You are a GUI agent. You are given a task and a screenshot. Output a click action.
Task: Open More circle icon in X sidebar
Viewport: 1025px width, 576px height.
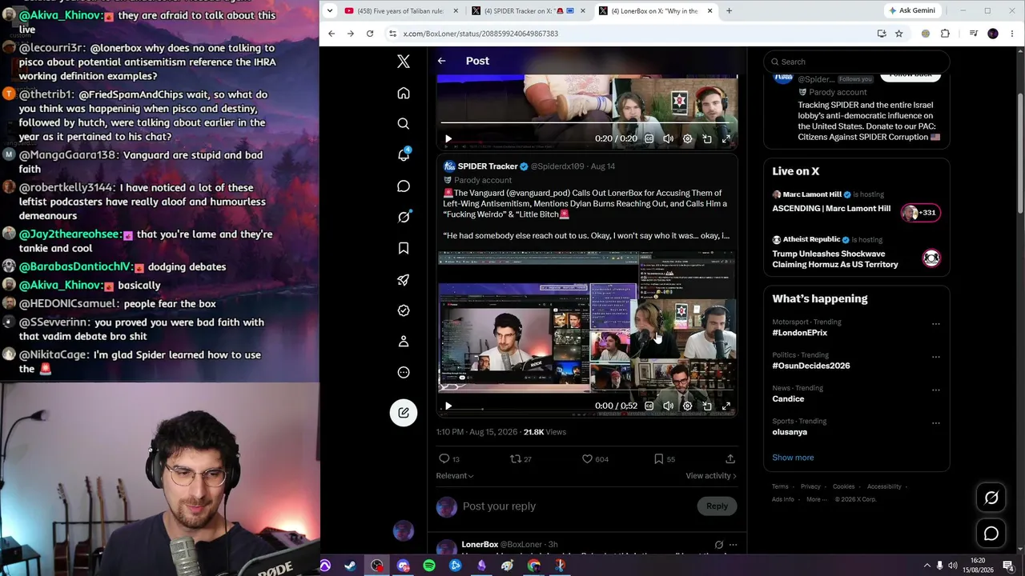404,372
